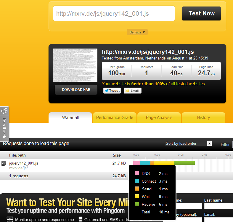Click the pulse monitor uptime icon

click(x=10, y=219)
